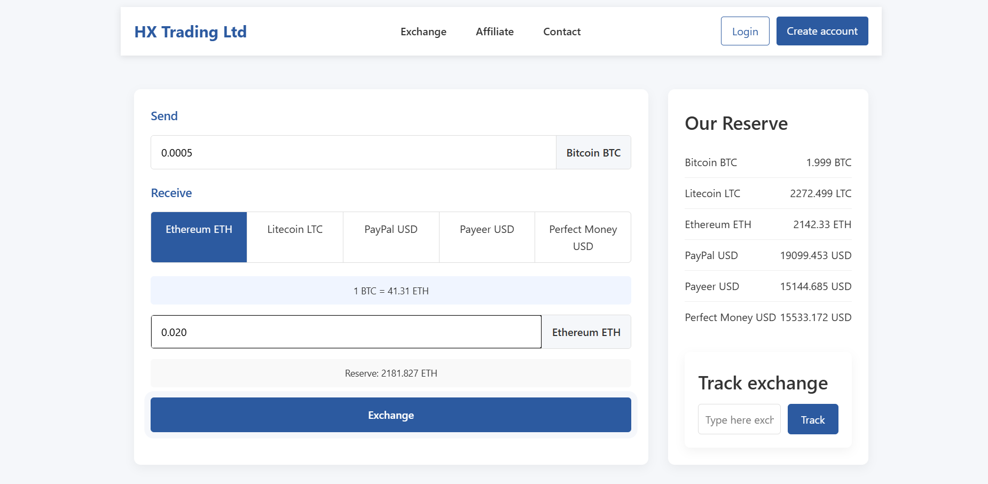Open the Contact page
988x484 pixels.
(561, 32)
